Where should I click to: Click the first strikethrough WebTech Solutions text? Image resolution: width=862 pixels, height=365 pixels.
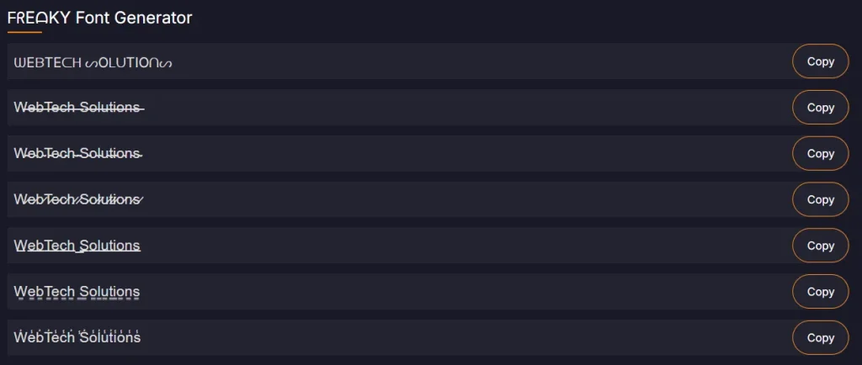pos(78,108)
